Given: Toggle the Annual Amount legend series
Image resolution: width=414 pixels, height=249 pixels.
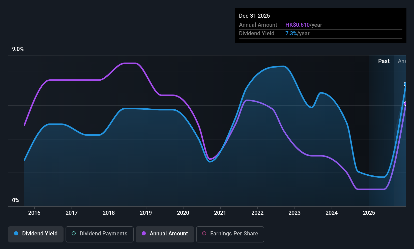Looking at the screenshot, I should tap(165, 234).
